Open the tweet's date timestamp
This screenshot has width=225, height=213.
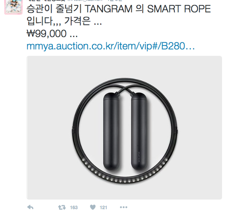click(115, 0)
